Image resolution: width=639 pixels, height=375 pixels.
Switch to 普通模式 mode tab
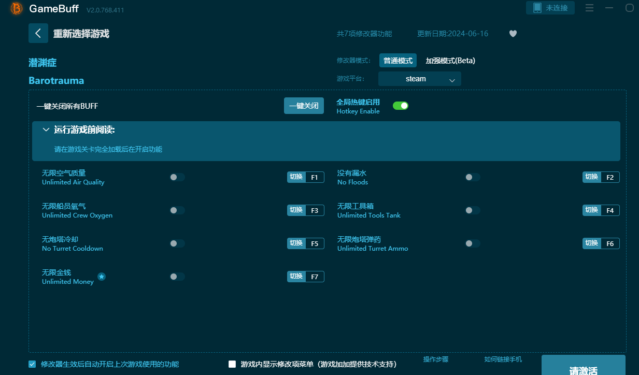point(398,61)
